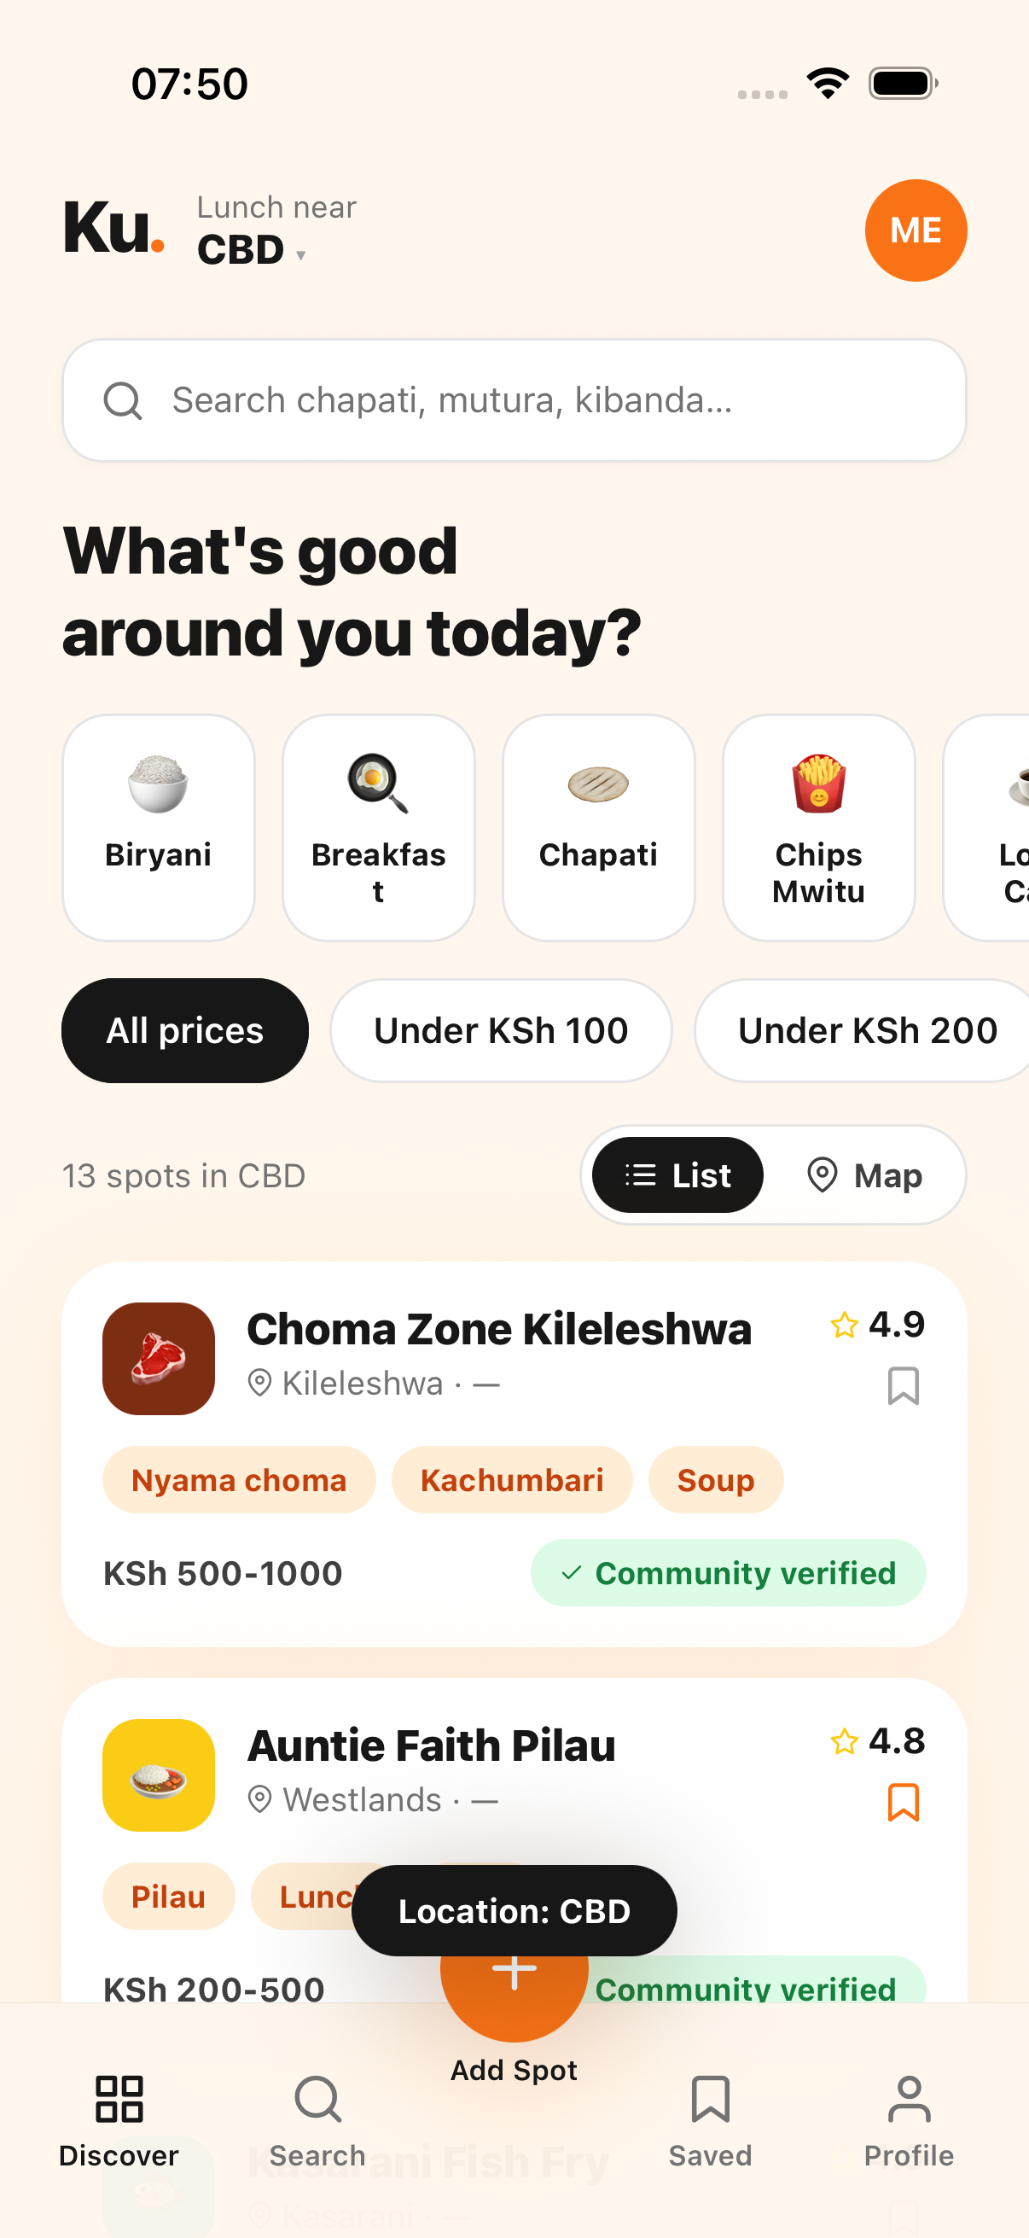Bookmark Choma Zone Kileleshwa spot
The width and height of the screenshot is (1029, 2238).
[x=903, y=1385]
